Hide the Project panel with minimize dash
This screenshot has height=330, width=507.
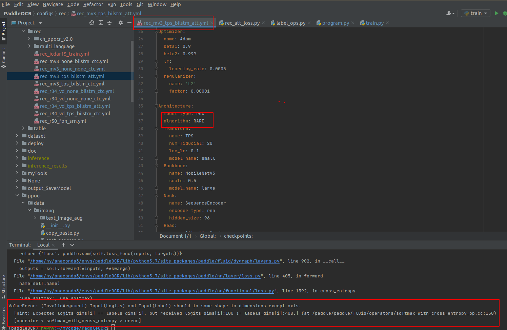point(129,23)
